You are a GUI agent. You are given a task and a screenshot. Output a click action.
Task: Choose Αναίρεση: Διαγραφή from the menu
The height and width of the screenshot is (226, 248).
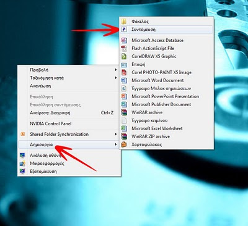[69, 113]
